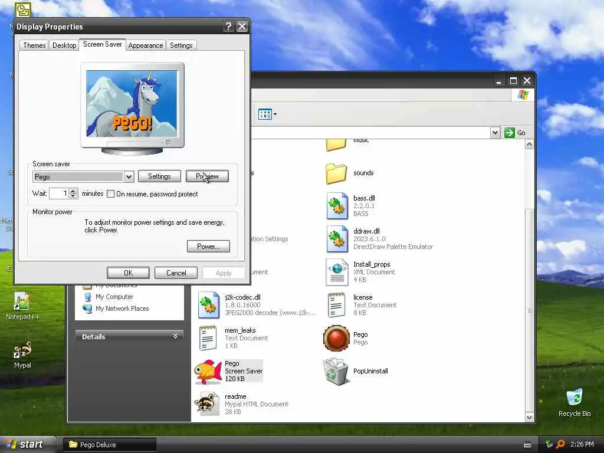Click the help question mark in Display Properties
604x453 pixels.
[x=228, y=26]
